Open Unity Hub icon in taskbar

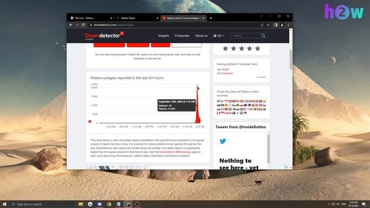pyautogui.click(x=138, y=204)
